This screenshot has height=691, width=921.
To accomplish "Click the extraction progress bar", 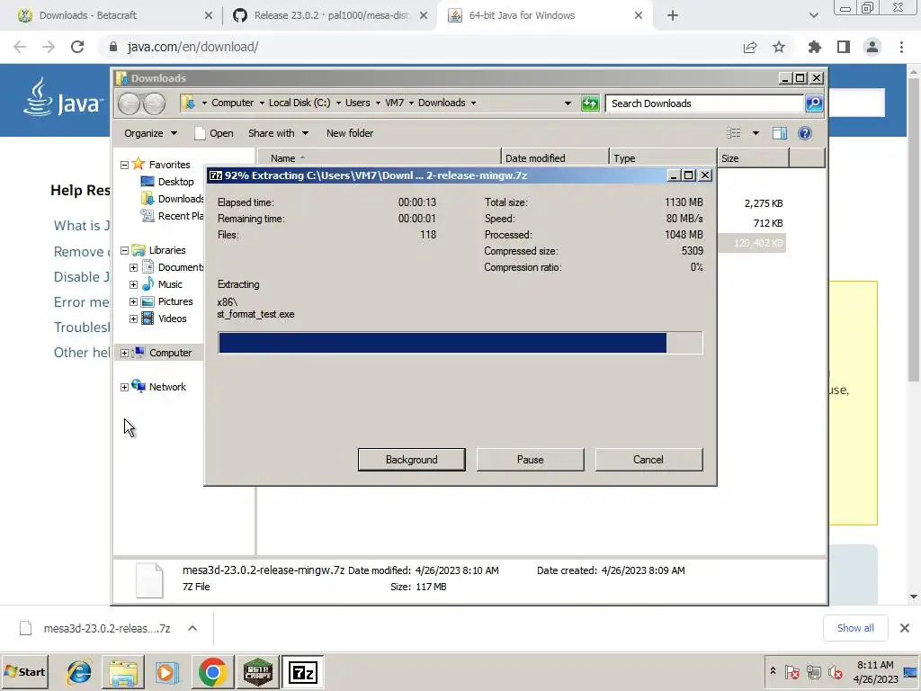I will (460, 343).
